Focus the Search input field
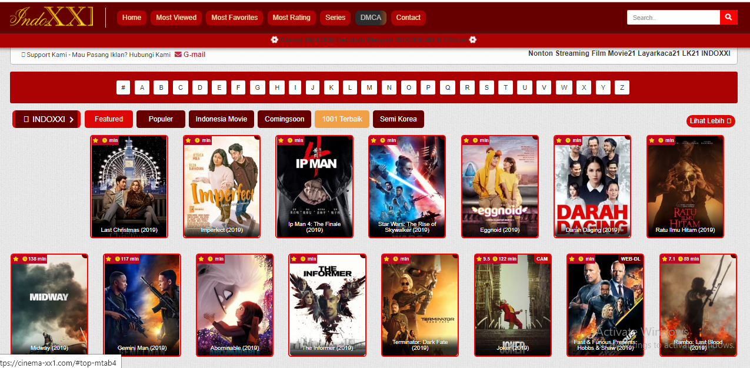The height and width of the screenshot is (368, 750). click(674, 18)
